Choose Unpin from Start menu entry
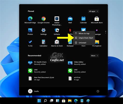 click(x=84, y=38)
